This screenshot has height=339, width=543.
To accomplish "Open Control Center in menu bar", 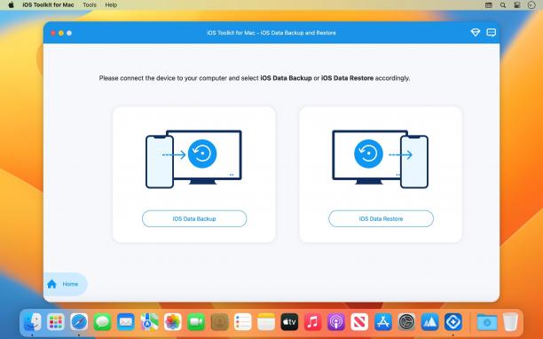I will [x=517, y=5].
